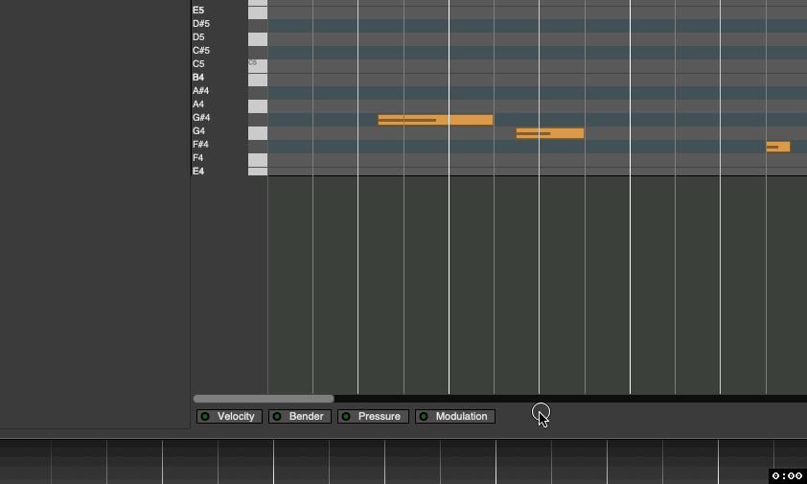Select the long orange G#4 note
The image size is (807, 484).
(435, 120)
